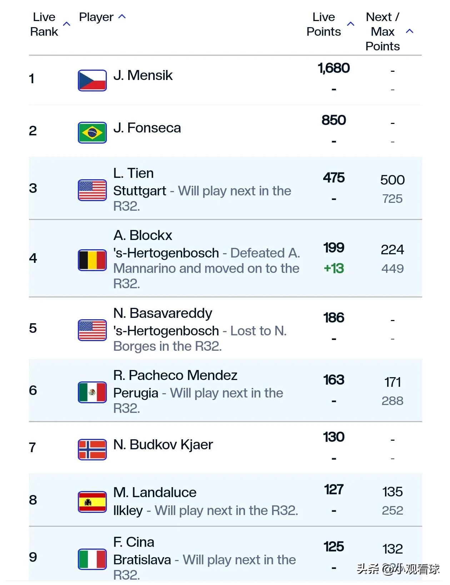Open Ilkley tournament link under M. Landaluce
The width and height of the screenshot is (450, 585).
[128, 511]
